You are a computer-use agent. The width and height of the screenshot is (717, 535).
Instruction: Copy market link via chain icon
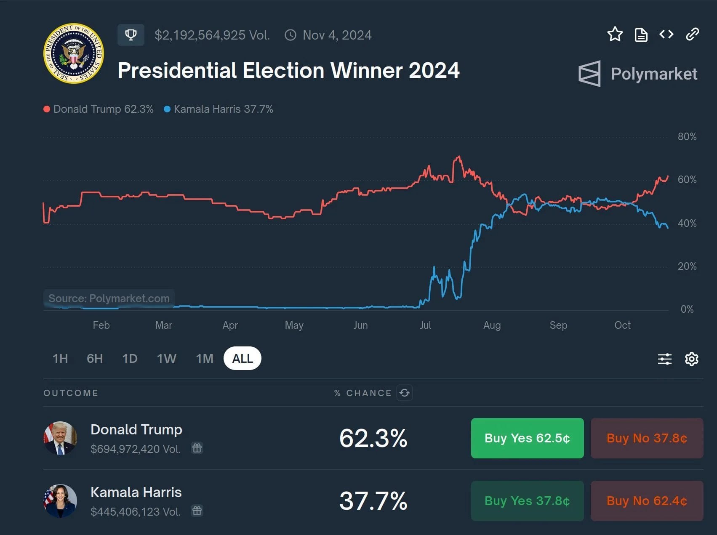(x=692, y=34)
